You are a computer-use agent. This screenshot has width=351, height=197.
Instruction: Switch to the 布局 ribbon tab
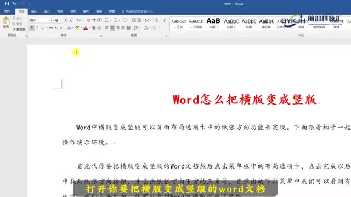(x=60, y=11)
